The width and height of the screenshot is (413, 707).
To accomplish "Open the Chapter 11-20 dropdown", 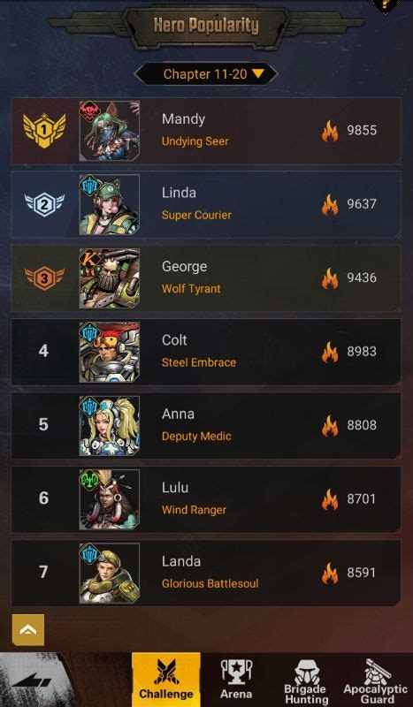I will [x=206, y=74].
